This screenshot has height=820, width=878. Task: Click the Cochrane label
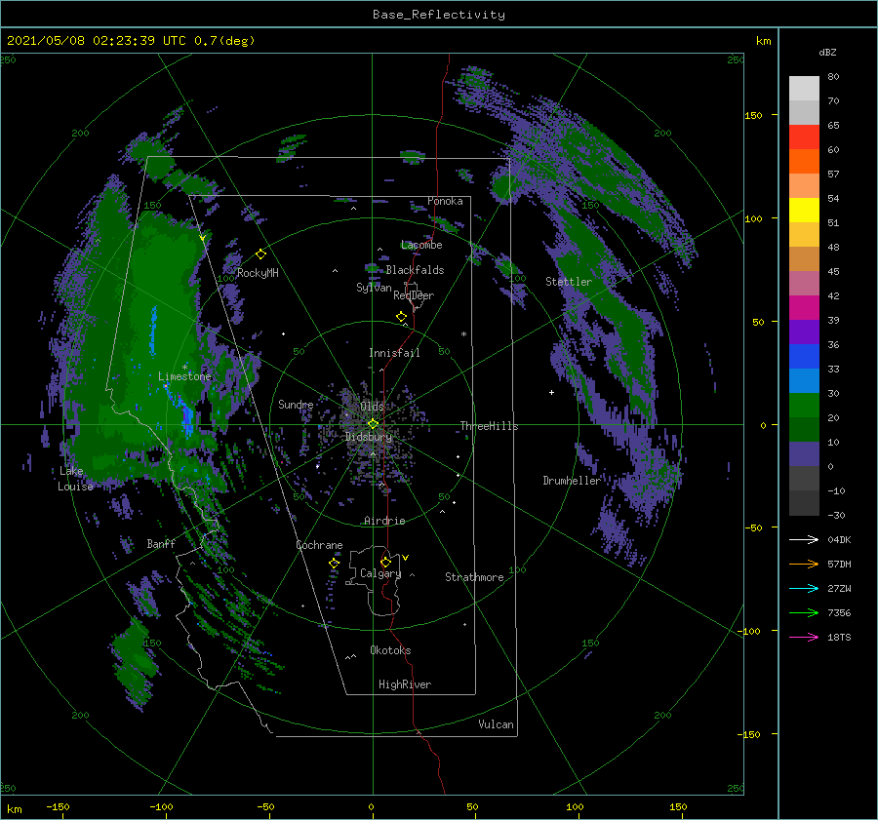coord(319,545)
